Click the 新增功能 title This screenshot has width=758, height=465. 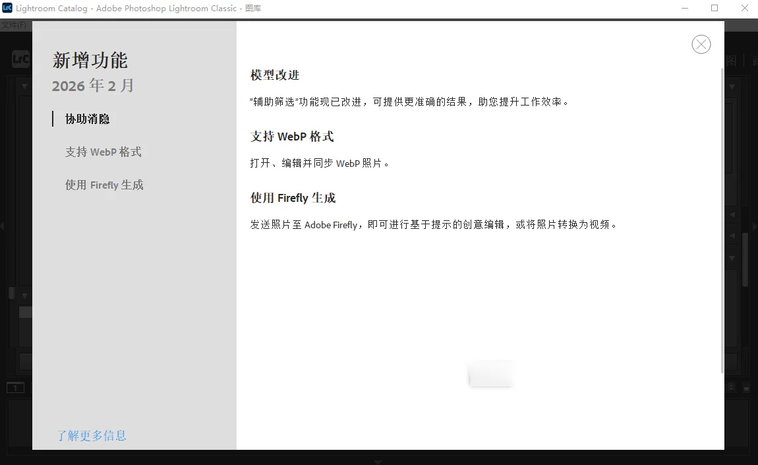pyautogui.click(x=90, y=61)
